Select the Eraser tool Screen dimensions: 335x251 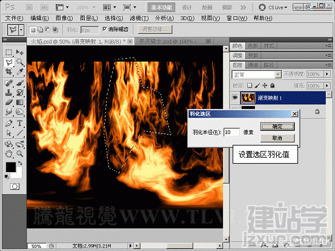(8, 102)
